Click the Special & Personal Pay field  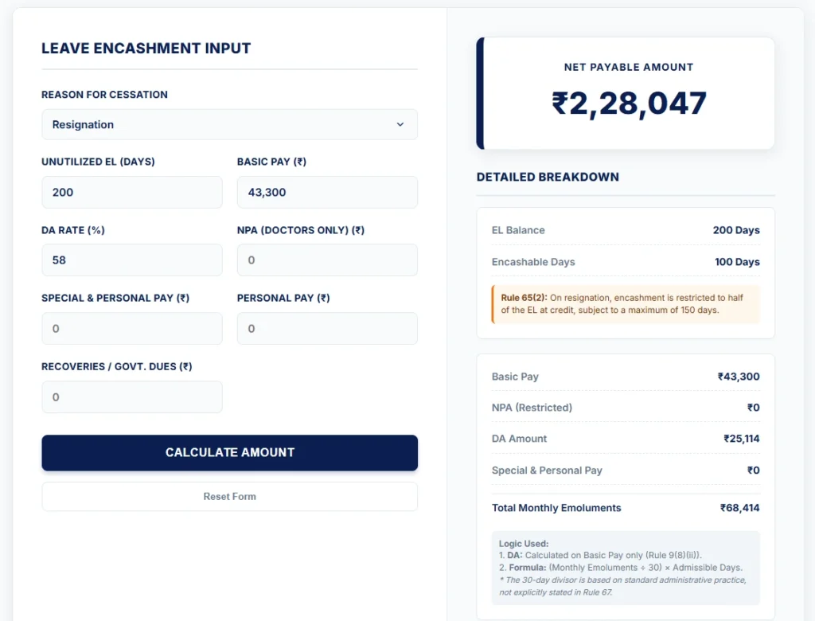point(131,328)
